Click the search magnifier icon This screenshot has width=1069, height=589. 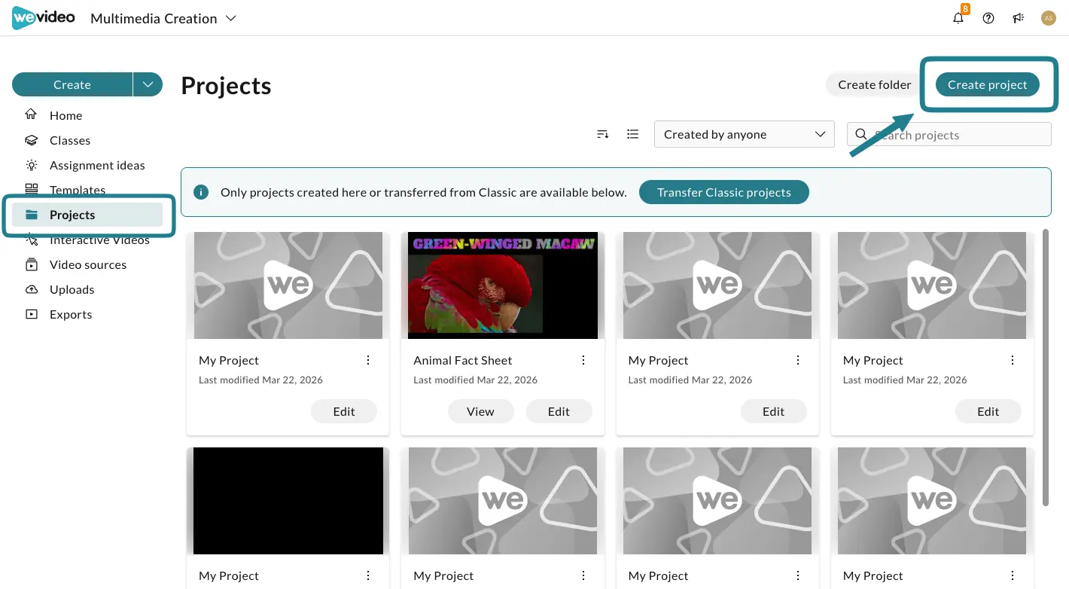[x=861, y=134]
